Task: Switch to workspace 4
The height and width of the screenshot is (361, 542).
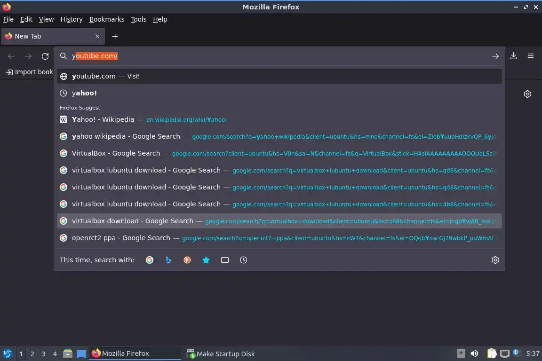Action: click(x=55, y=354)
